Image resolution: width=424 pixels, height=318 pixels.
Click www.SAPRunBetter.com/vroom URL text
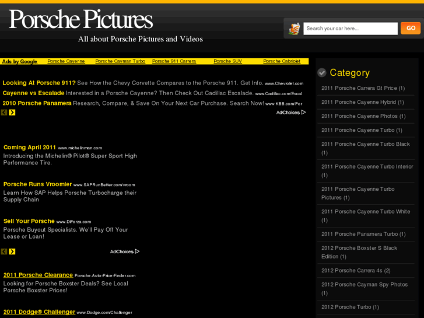104,185
